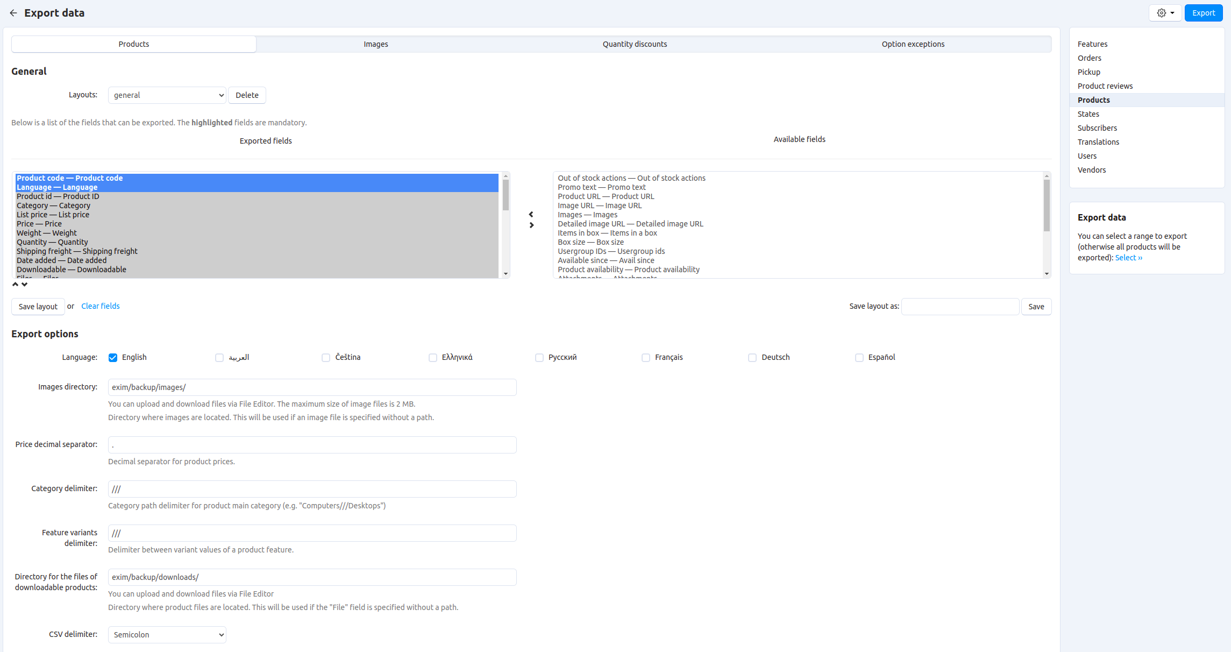This screenshot has height=652, width=1231.
Task: Move field to exported with left arrow
Action: (531, 214)
